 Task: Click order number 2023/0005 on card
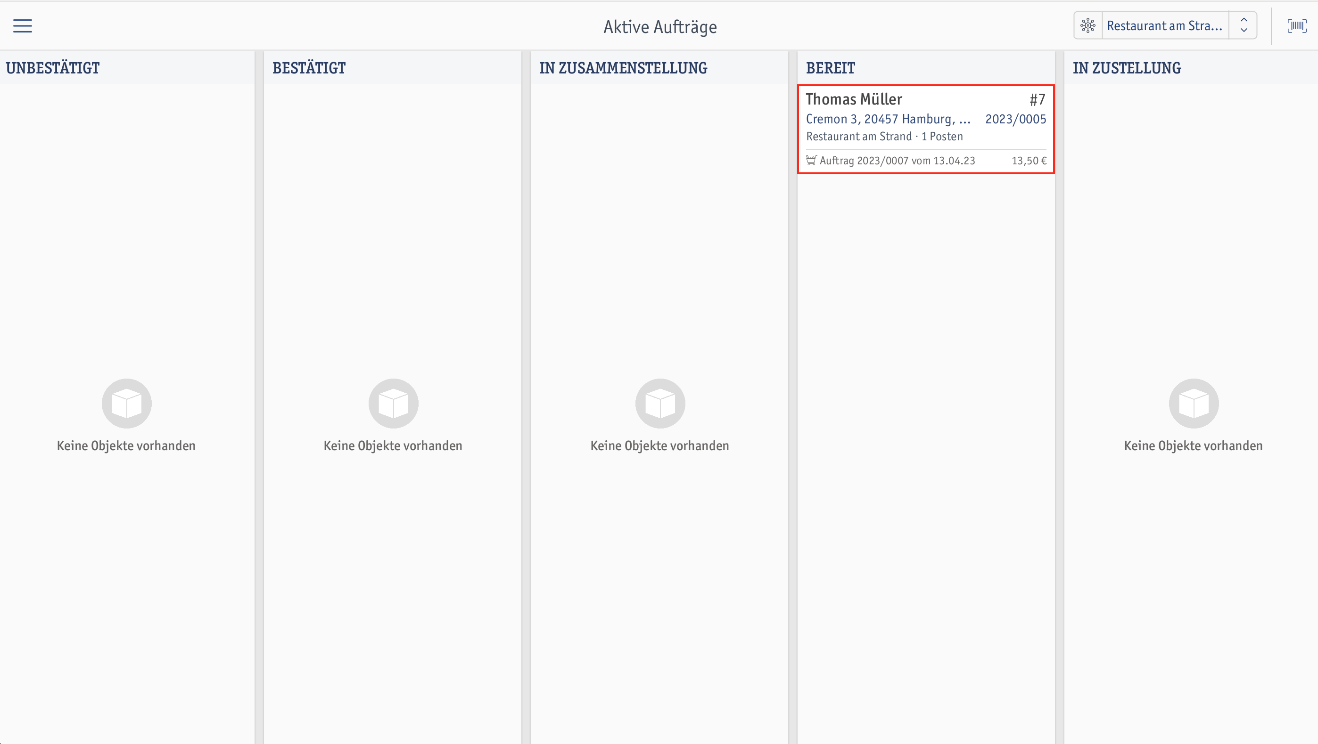point(1016,119)
